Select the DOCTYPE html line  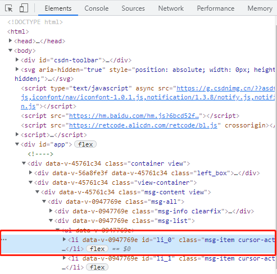pyautogui.click(x=35, y=22)
